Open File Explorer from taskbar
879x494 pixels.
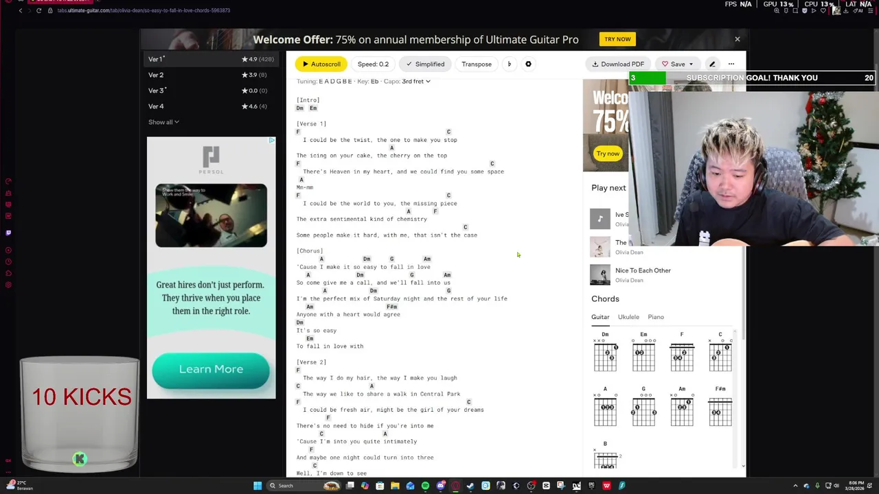(395, 486)
